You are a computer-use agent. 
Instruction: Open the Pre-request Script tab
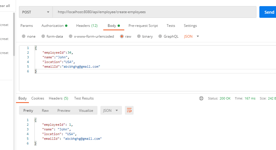click(143, 26)
